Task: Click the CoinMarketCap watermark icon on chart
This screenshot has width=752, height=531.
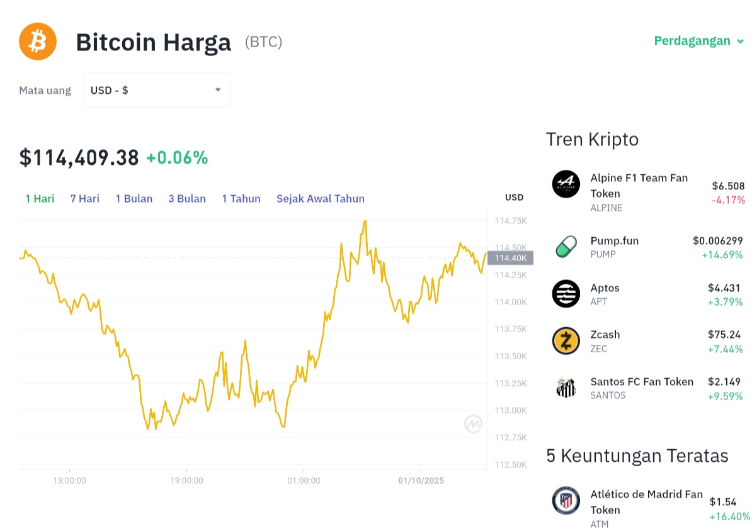Action: point(474,424)
